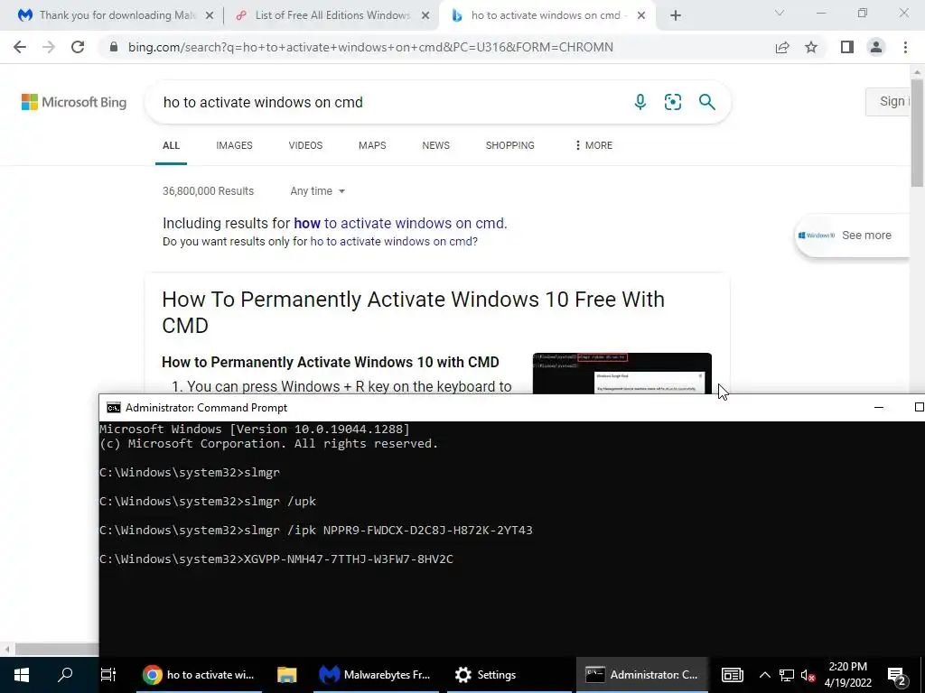925x693 pixels.
Task: Close the Bing search tab
Action: (x=641, y=15)
